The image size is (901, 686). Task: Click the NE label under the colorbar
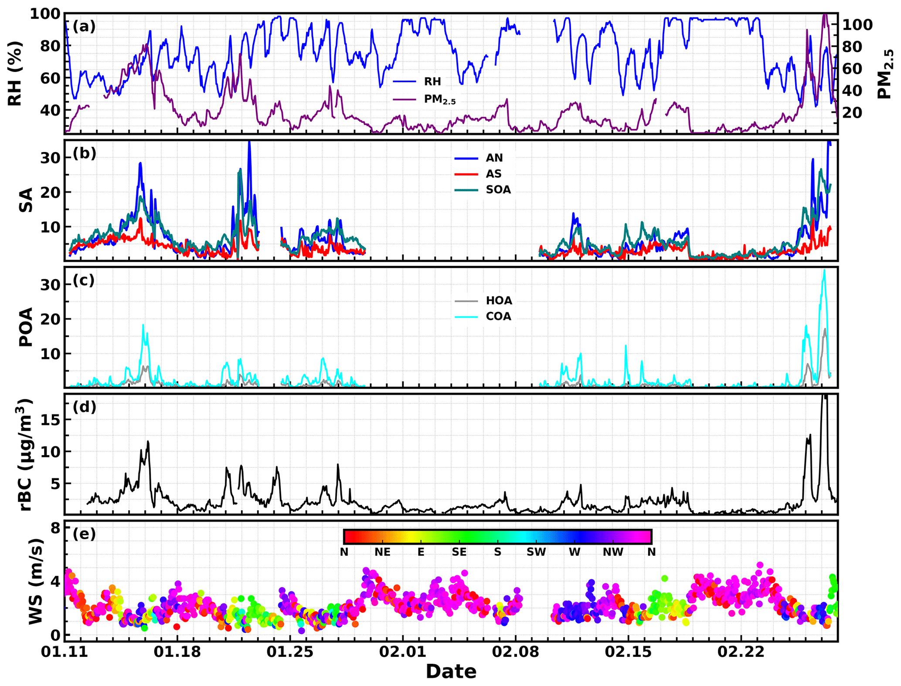tap(382, 552)
